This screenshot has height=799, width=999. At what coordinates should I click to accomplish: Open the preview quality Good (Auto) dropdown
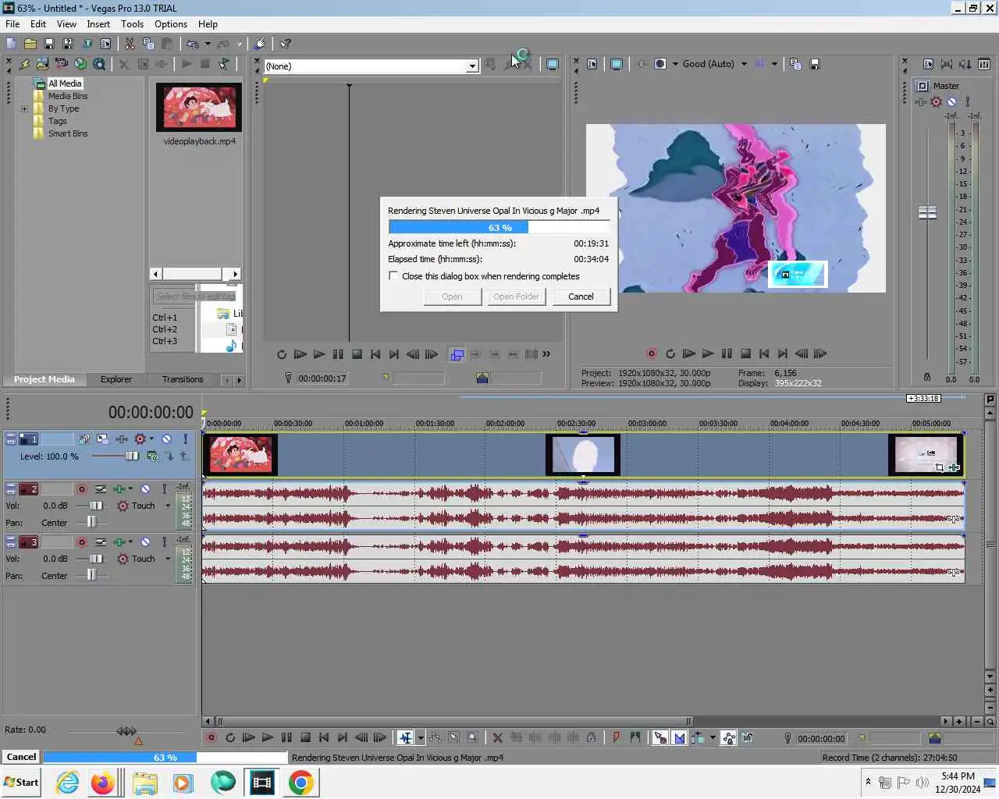point(744,64)
